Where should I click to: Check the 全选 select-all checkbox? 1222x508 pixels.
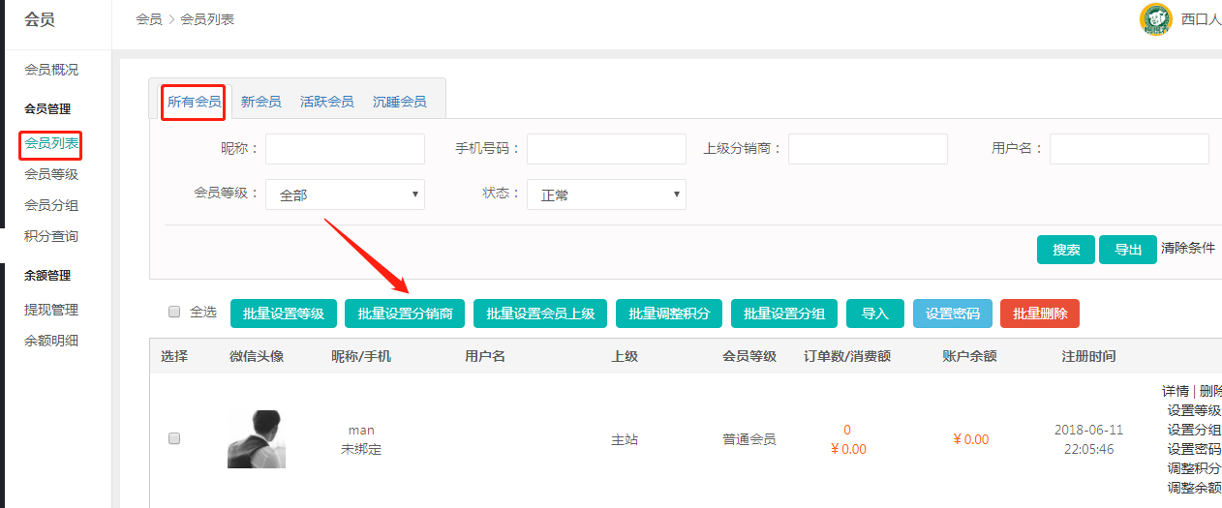click(x=174, y=312)
